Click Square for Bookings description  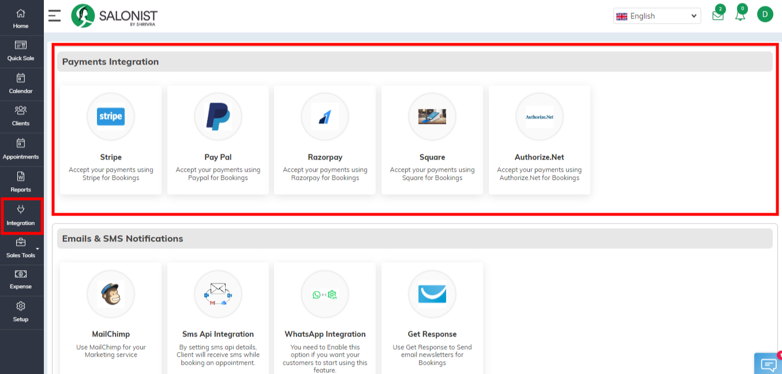click(x=432, y=174)
